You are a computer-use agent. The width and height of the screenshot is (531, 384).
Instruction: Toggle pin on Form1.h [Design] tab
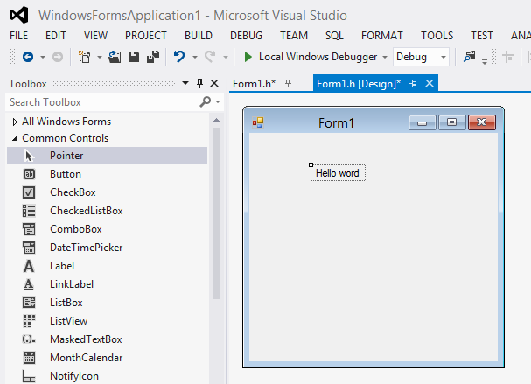click(x=413, y=83)
